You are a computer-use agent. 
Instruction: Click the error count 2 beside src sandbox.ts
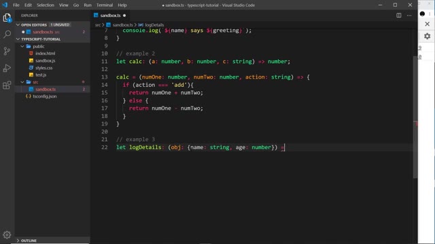tap(84, 89)
